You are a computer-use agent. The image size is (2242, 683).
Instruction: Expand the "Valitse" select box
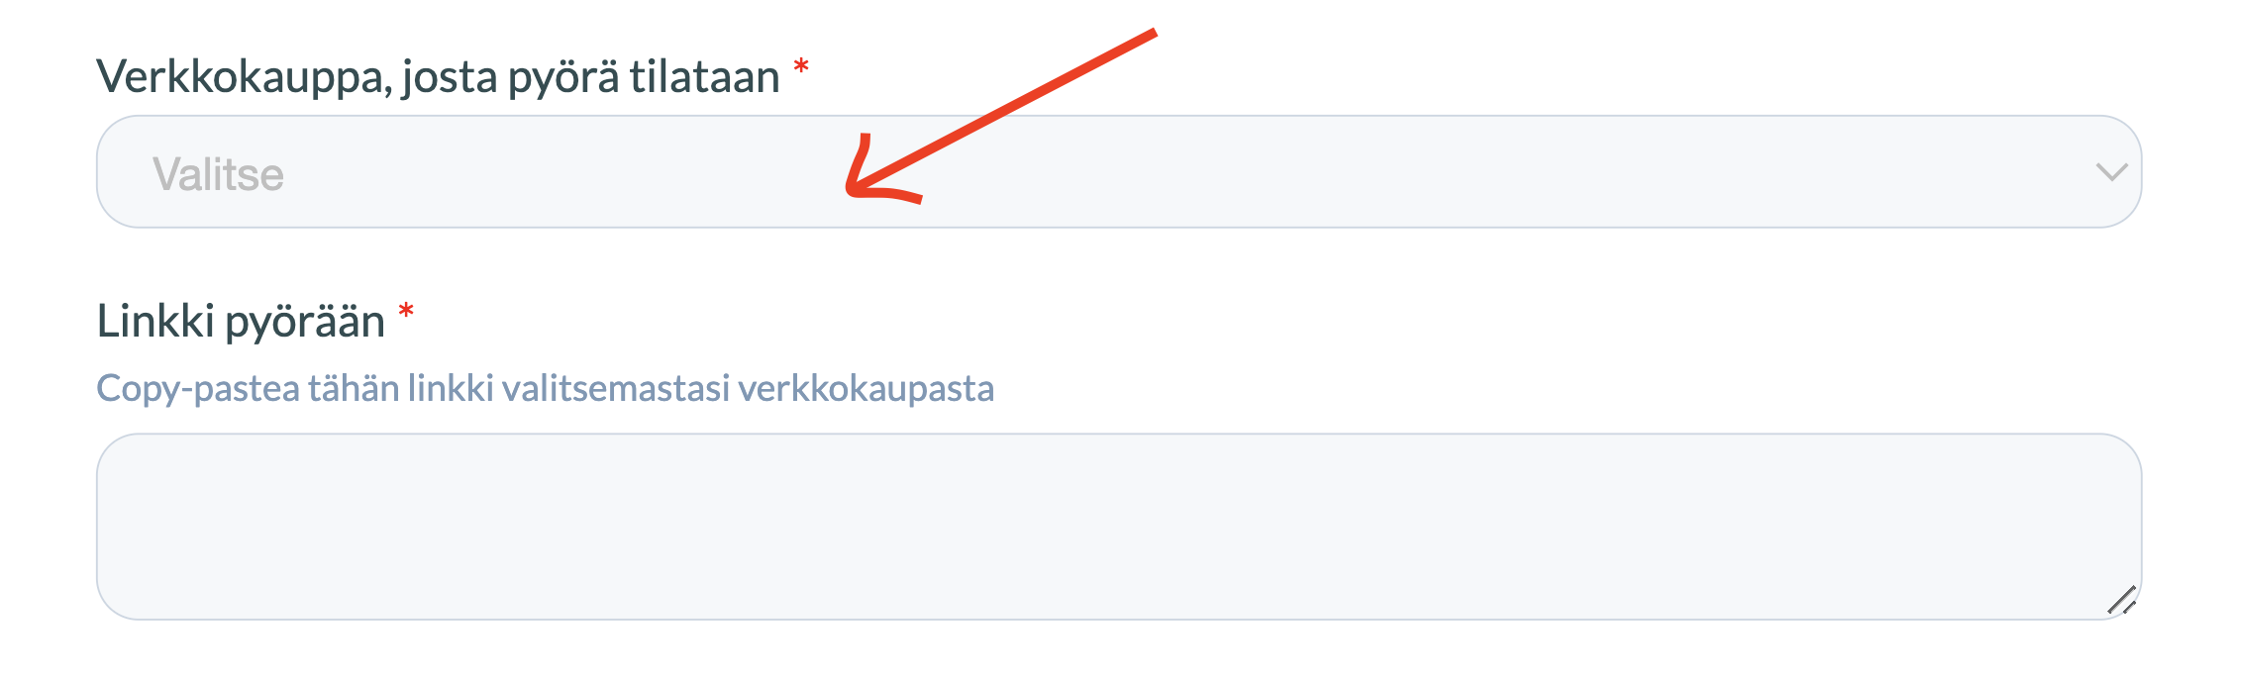tap(1119, 171)
